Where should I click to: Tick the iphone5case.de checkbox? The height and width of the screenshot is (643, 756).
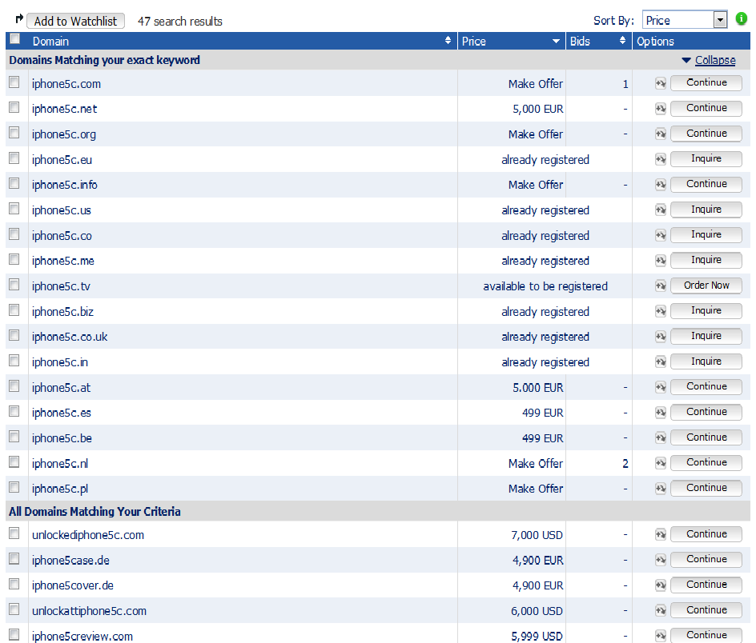coord(14,559)
